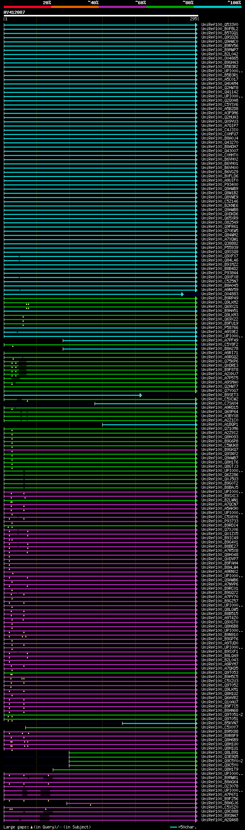Click the arrowhead beside UniRef100_A2Q468
This screenshot has width=245, height=830.
(196, 820)
